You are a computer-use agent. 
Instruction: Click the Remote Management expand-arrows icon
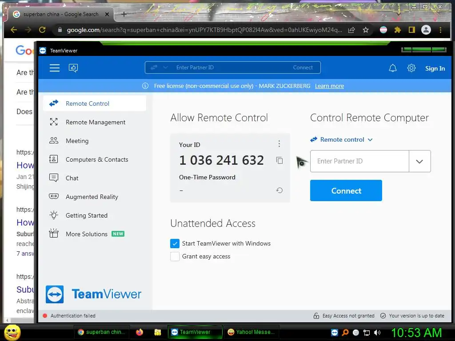click(x=54, y=122)
